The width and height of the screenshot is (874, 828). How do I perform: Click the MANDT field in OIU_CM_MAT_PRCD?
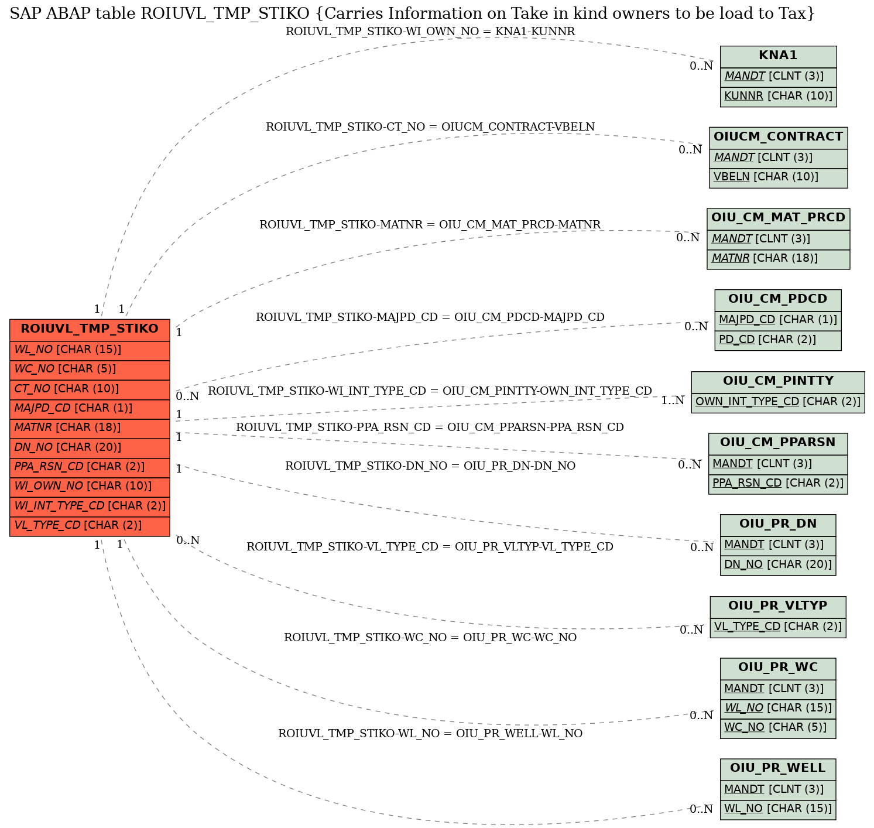(778, 239)
